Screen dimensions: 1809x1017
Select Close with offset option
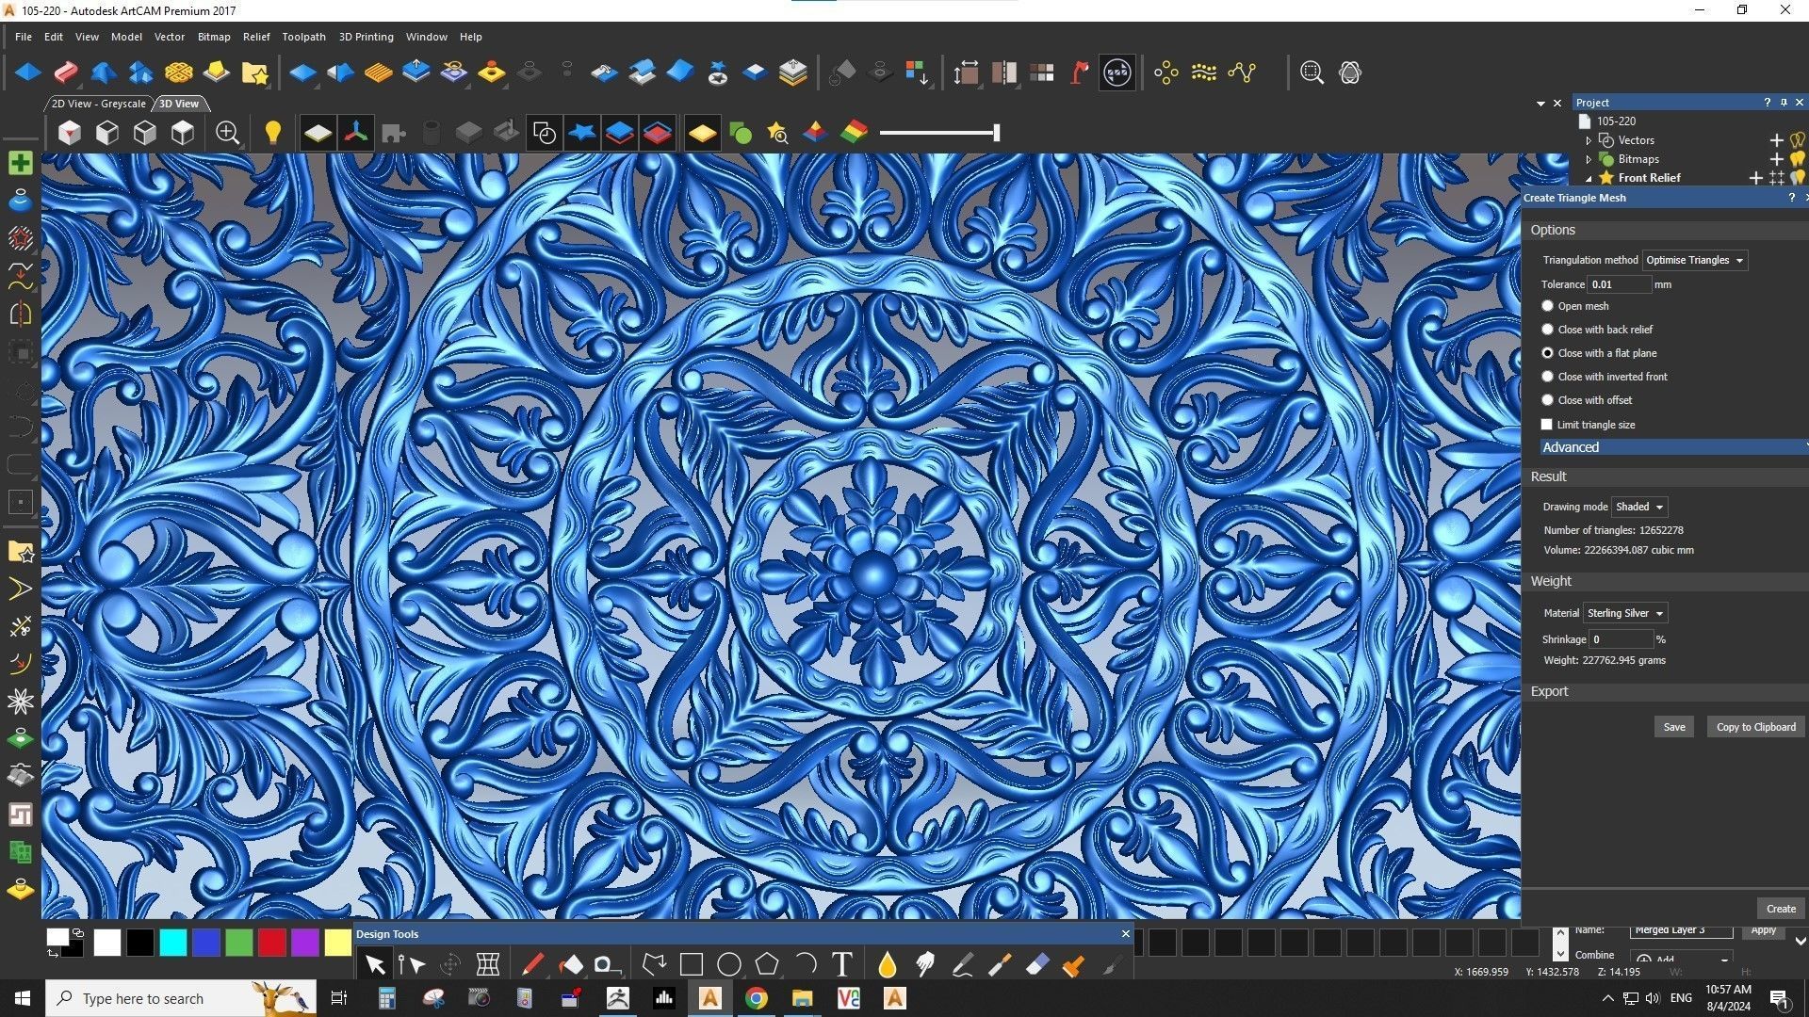[x=1547, y=400]
